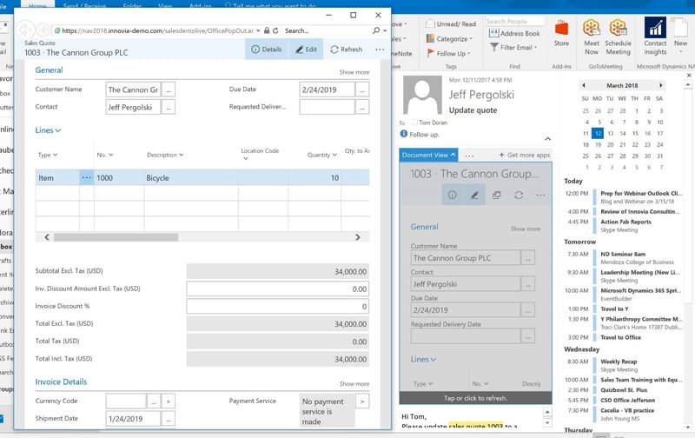Screen dimensions: 695x438
Task: Click Jeff Pergolski's profile picture
Action: pyautogui.click(x=422, y=95)
